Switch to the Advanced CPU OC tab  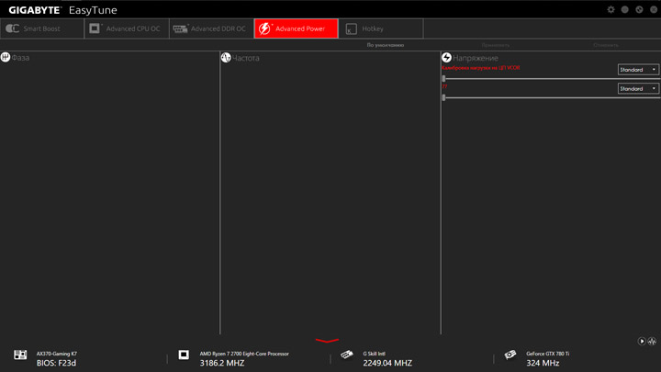point(127,28)
